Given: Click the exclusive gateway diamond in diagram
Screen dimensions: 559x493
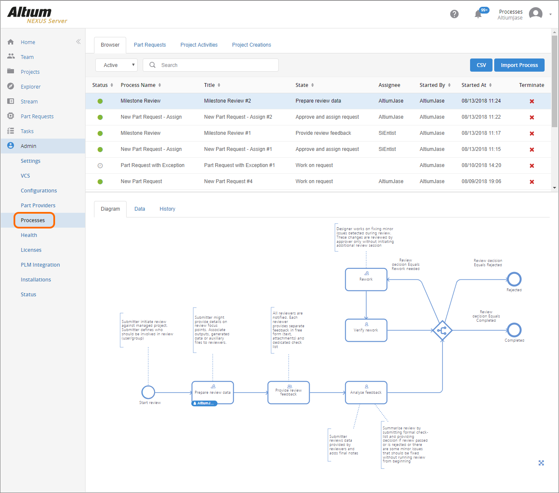Looking at the screenshot, I should click(442, 331).
